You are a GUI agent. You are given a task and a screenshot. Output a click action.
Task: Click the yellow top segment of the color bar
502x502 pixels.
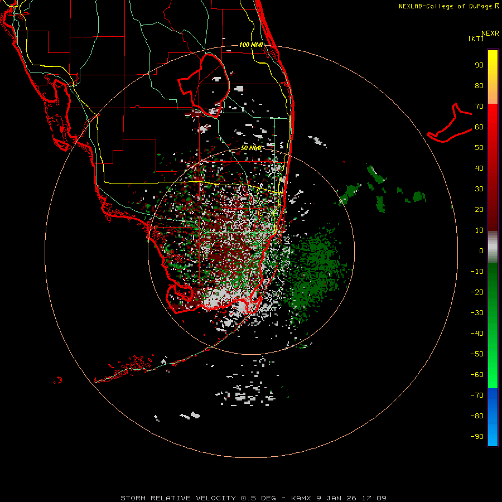[x=493, y=77]
